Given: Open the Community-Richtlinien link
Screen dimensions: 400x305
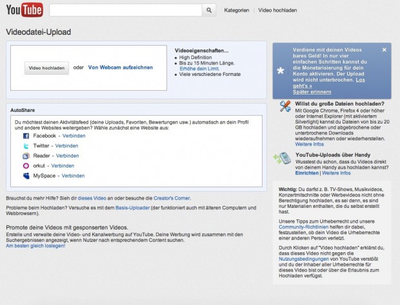Looking at the screenshot, I should (x=304, y=227).
